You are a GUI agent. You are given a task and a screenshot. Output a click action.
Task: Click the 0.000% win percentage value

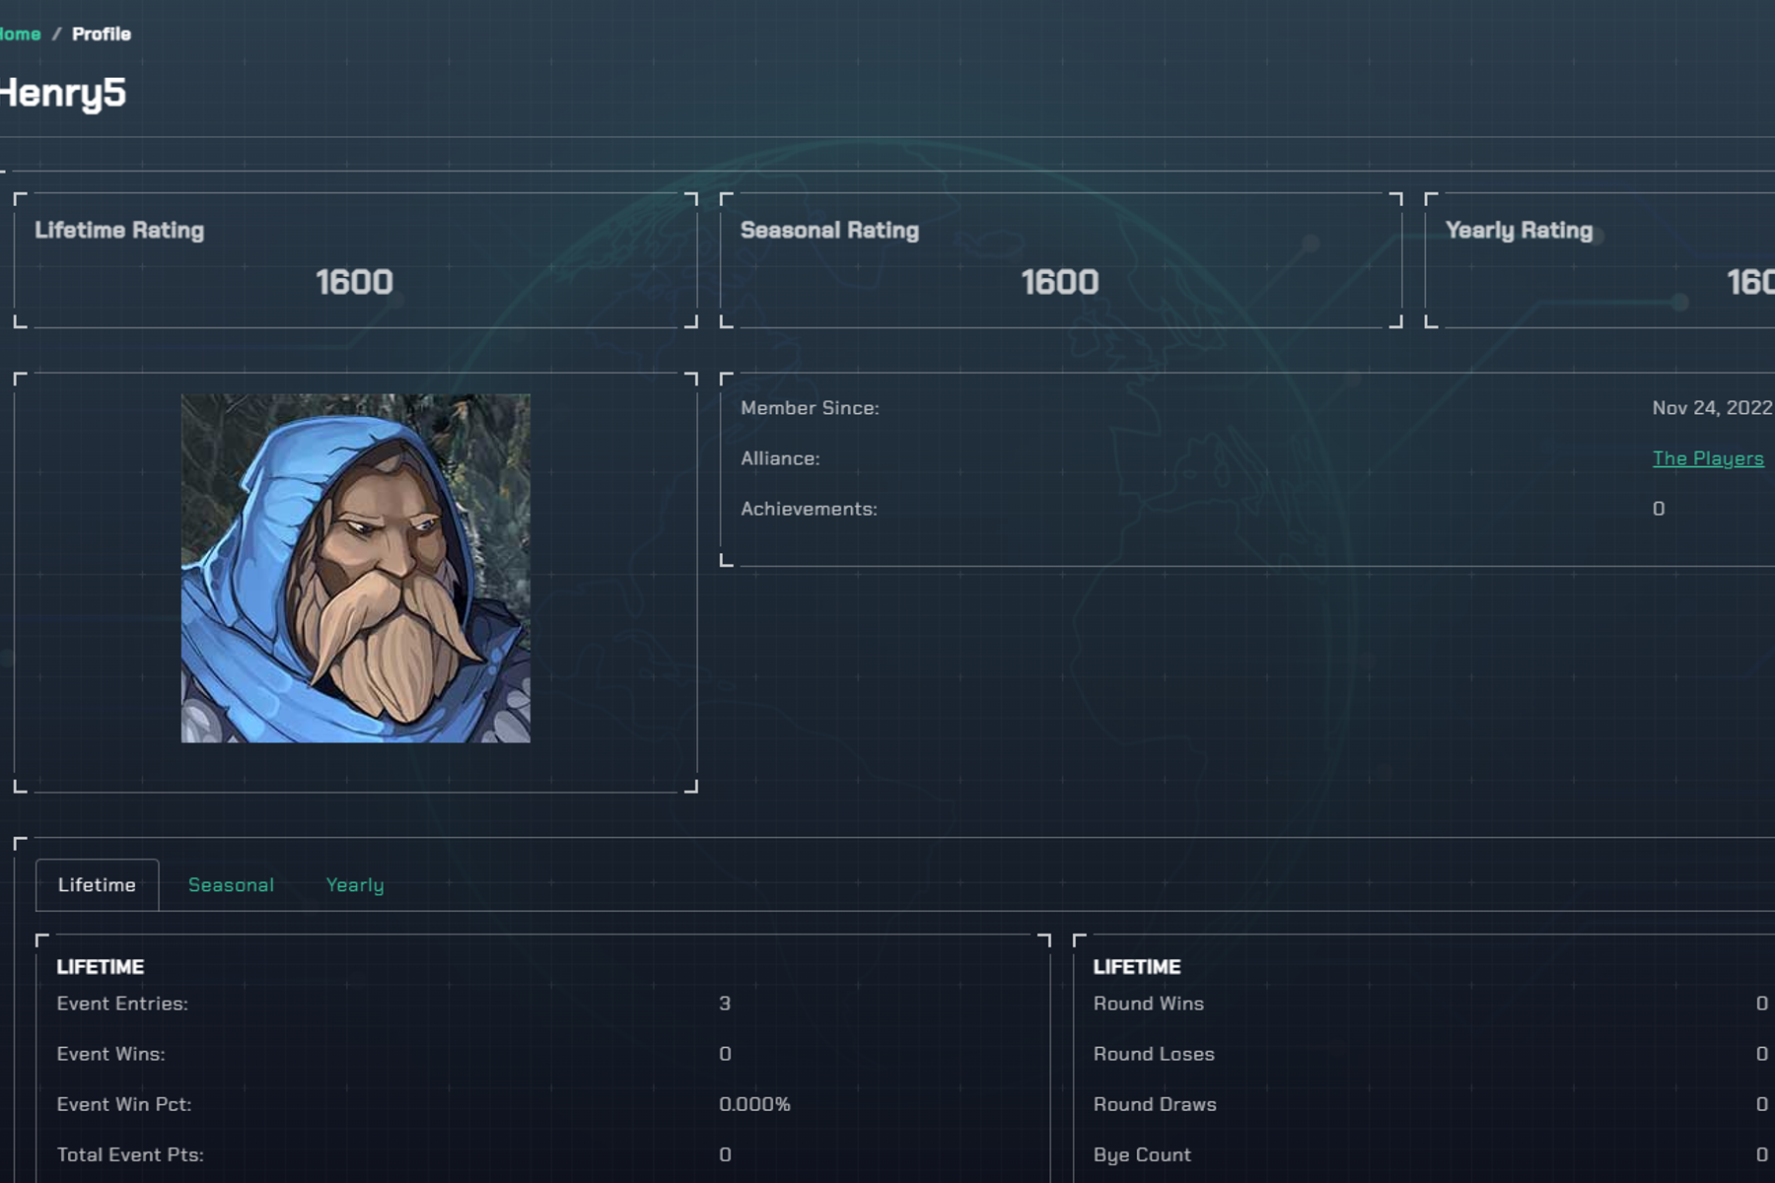pyautogui.click(x=754, y=1104)
